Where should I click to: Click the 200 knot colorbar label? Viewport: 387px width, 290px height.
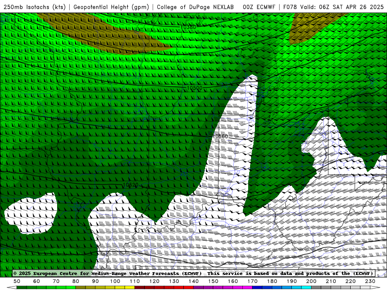[311, 281]
